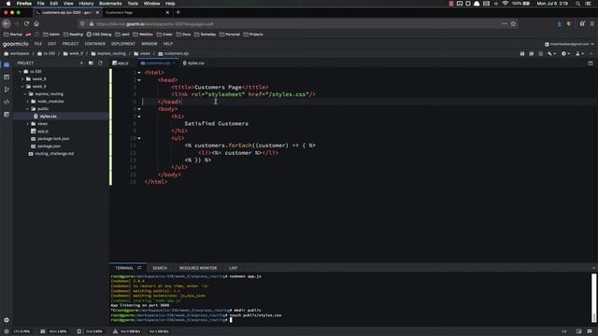Collapse the public folder

point(28,108)
